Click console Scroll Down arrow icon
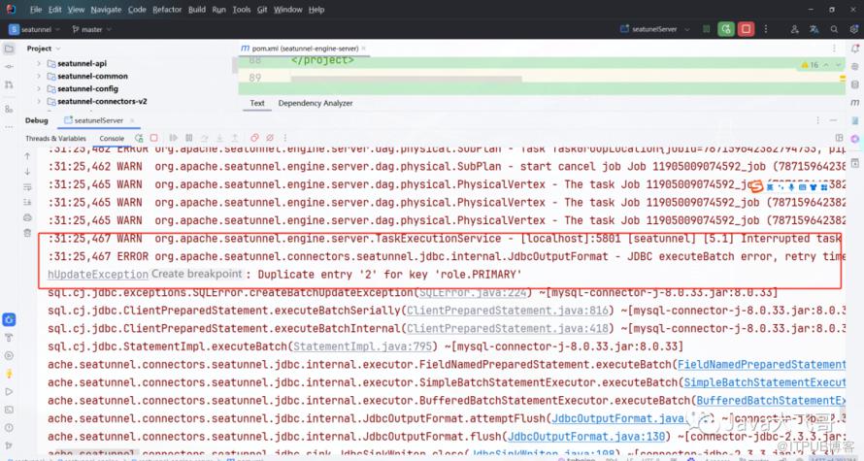 coord(27,172)
